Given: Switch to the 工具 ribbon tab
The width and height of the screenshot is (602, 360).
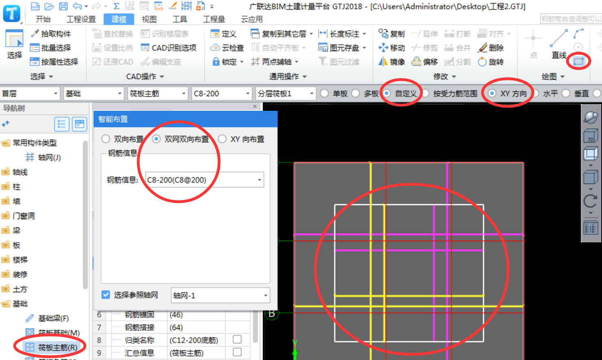Looking at the screenshot, I should coord(180,19).
